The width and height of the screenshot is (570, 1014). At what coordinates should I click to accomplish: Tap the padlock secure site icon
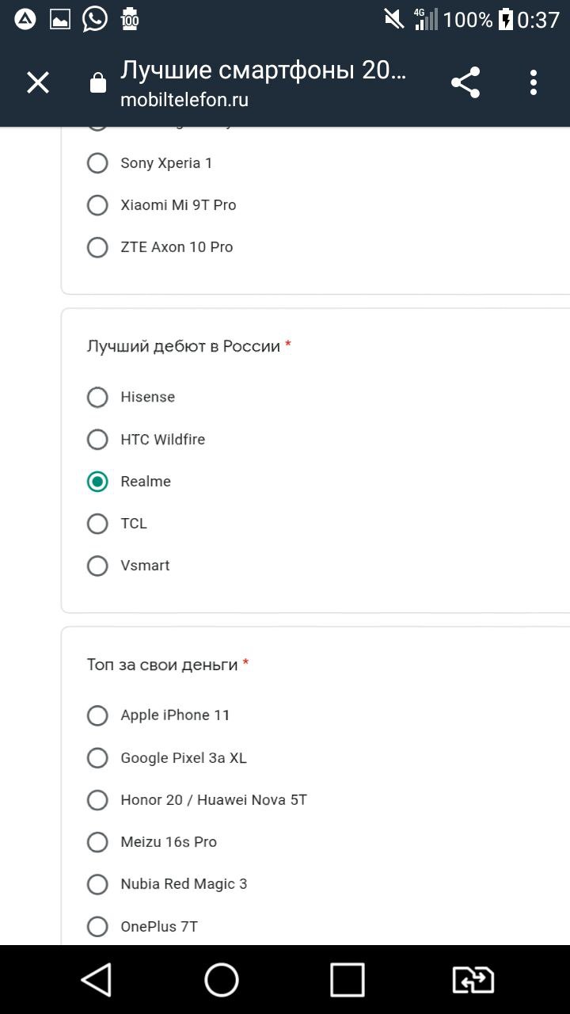(98, 82)
